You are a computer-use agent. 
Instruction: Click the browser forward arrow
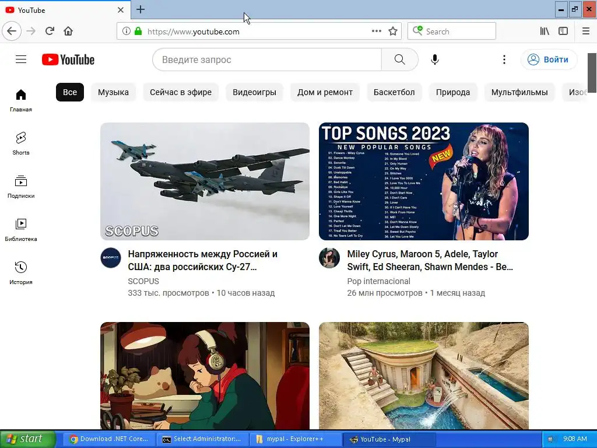click(x=31, y=32)
